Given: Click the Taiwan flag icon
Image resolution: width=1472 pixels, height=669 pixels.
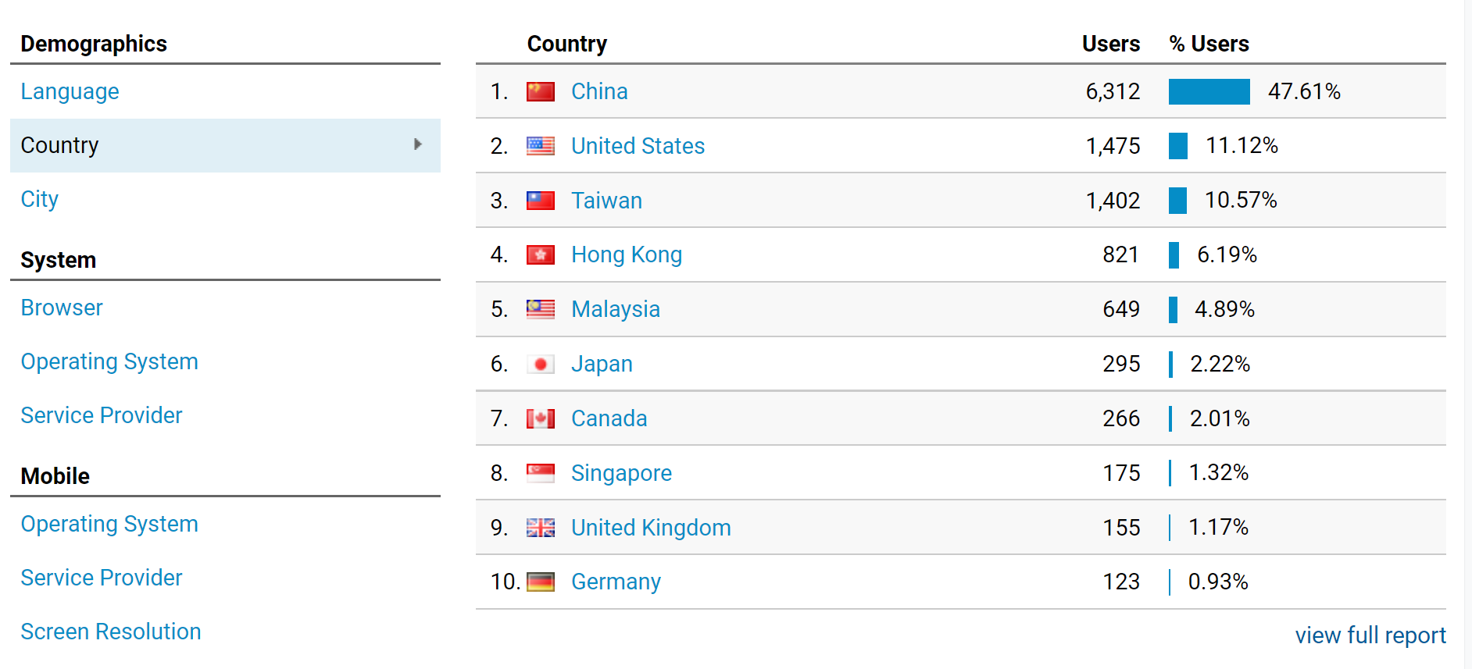Looking at the screenshot, I should click(540, 201).
